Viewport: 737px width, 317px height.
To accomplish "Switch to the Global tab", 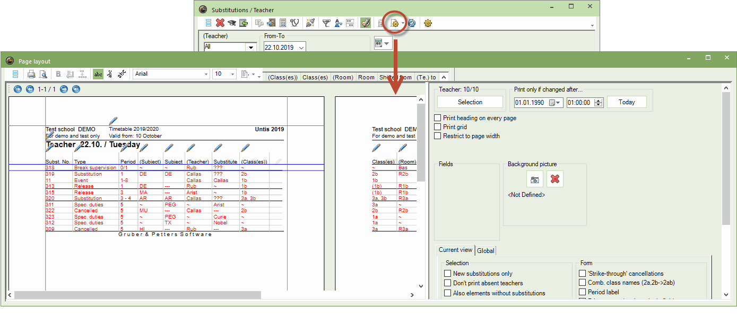I will pyautogui.click(x=485, y=250).
